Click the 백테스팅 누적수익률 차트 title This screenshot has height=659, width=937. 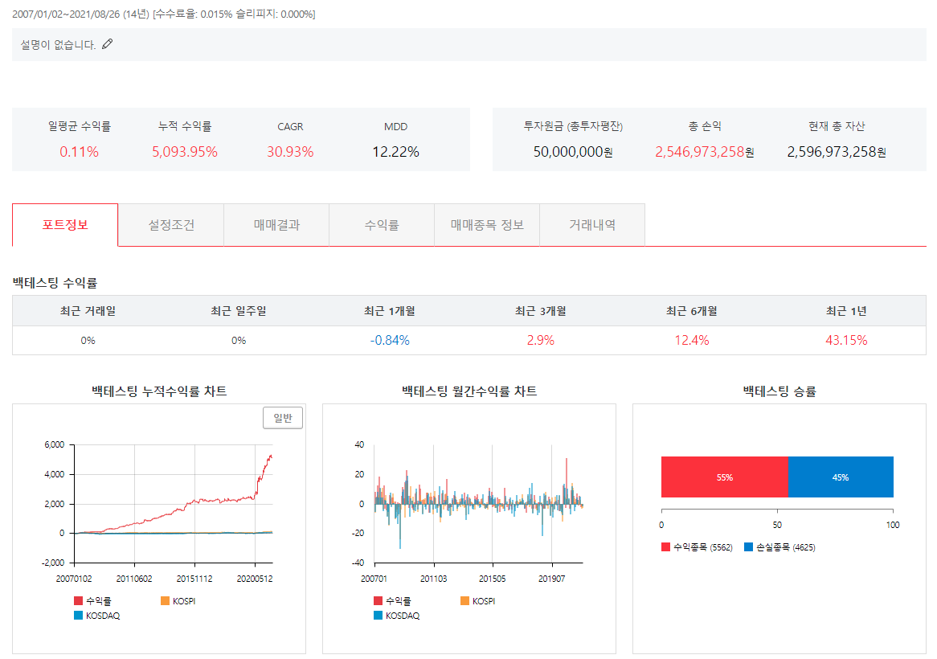coord(159,391)
